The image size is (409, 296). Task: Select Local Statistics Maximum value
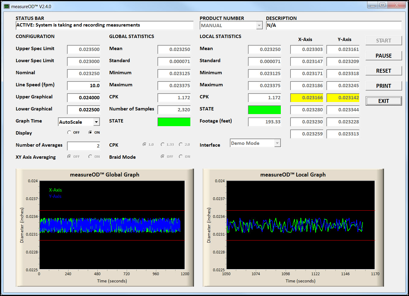click(265, 86)
